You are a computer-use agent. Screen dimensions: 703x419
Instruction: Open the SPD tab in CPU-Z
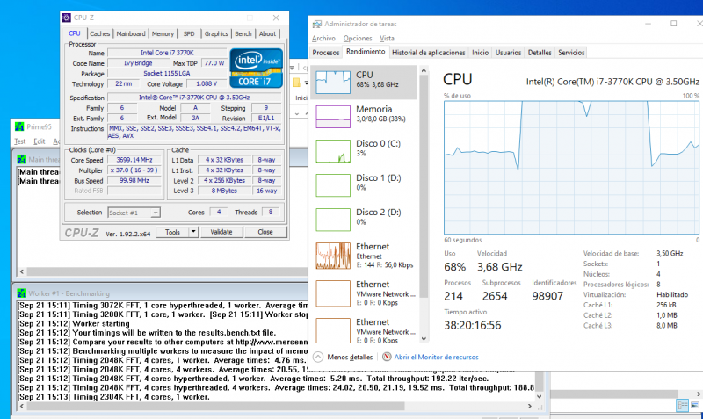pyautogui.click(x=189, y=33)
